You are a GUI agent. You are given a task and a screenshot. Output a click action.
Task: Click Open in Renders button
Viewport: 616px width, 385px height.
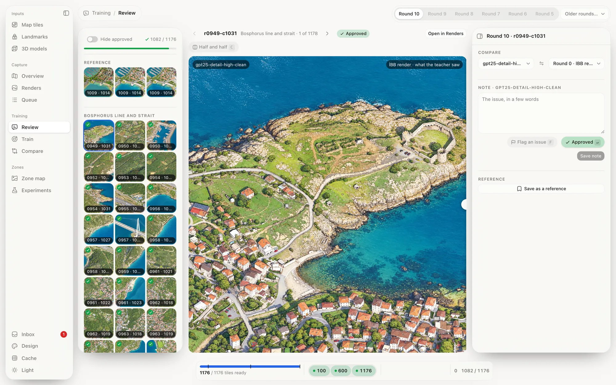point(445,34)
